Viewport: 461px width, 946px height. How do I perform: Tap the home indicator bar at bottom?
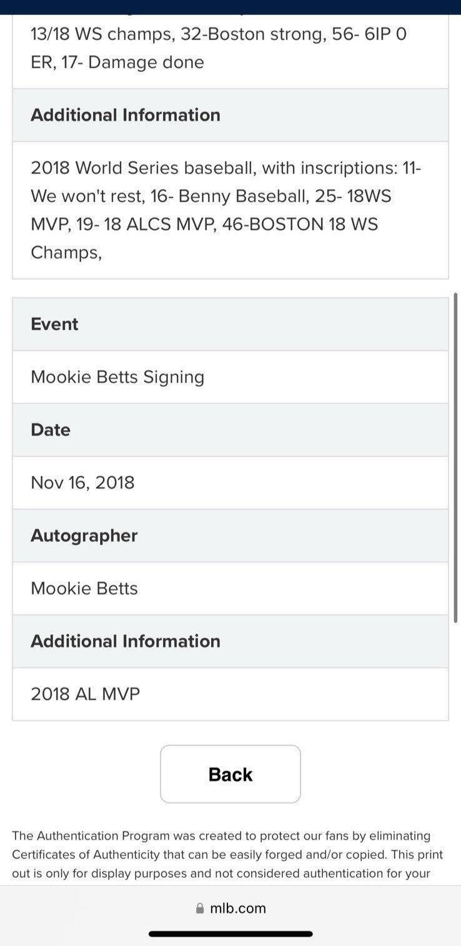(x=230, y=933)
